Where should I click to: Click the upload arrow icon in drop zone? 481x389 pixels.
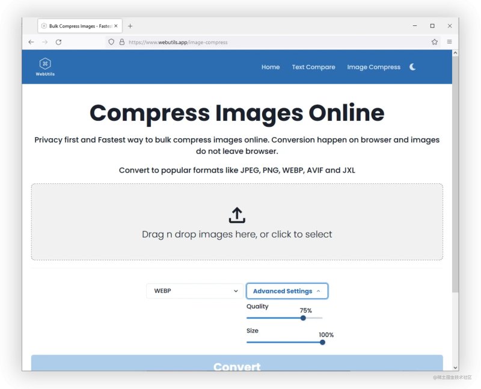(x=237, y=215)
